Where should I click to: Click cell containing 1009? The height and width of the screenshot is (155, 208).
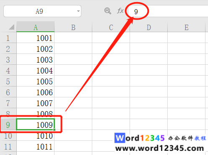(x=36, y=125)
